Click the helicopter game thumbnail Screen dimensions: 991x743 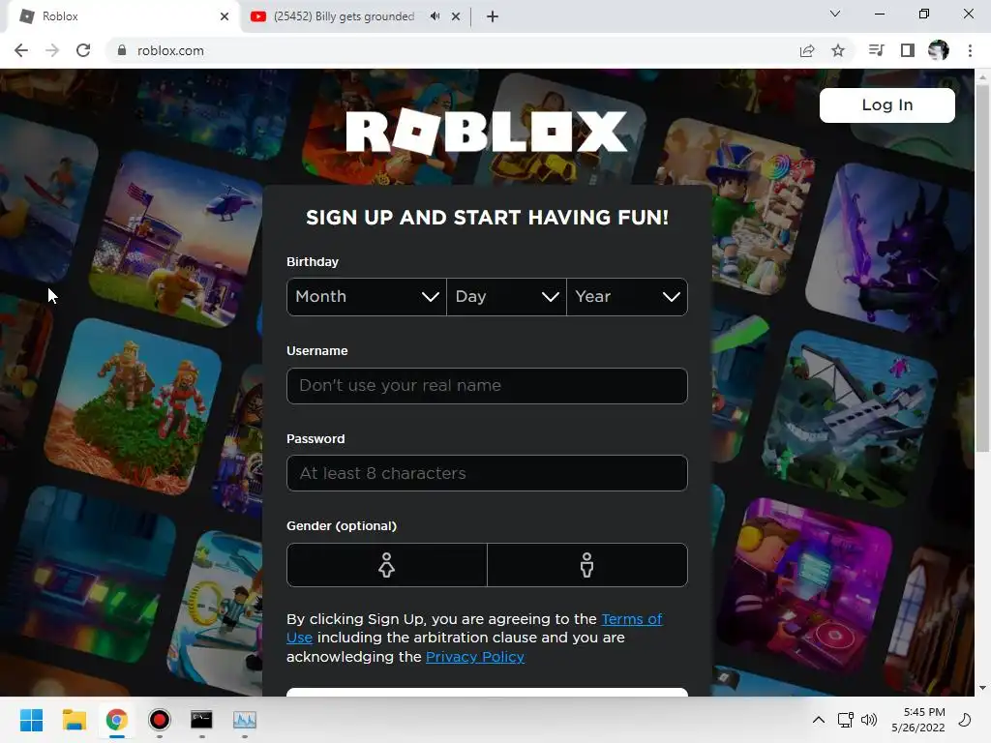(x=176, y=240)
